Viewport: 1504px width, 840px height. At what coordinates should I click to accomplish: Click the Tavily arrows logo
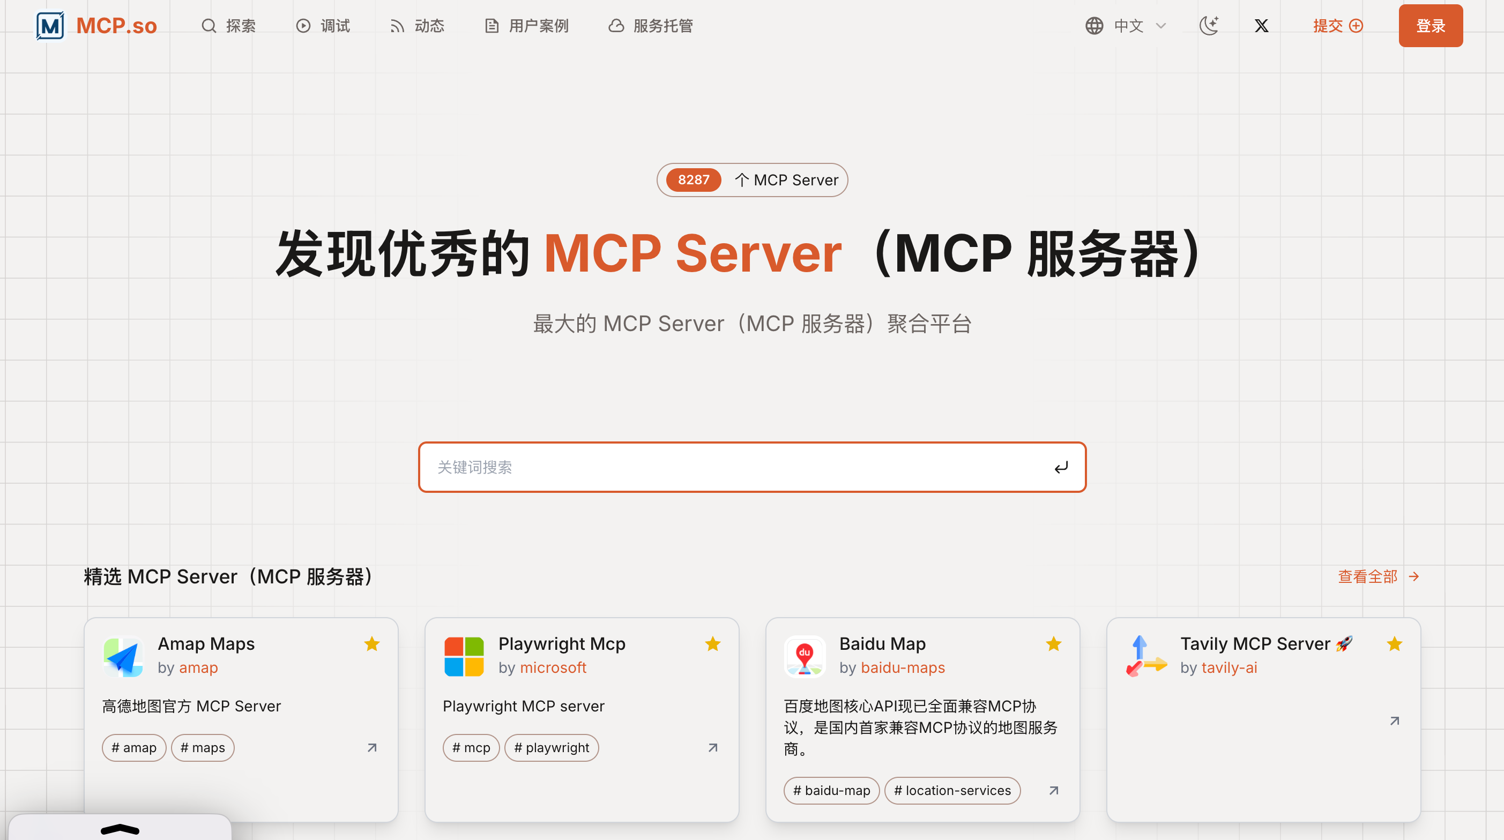pyautogui.click(x=1145, y=656)
